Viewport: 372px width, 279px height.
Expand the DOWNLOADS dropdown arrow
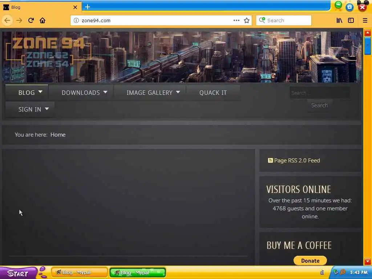105,92
